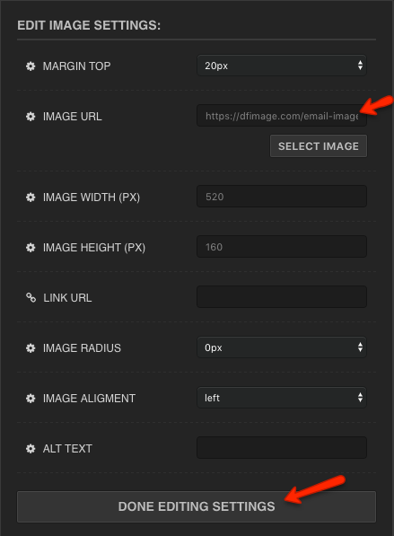Click the chain link icon beside Link URL
The image size is (394, 536).
tap(31, 298)
